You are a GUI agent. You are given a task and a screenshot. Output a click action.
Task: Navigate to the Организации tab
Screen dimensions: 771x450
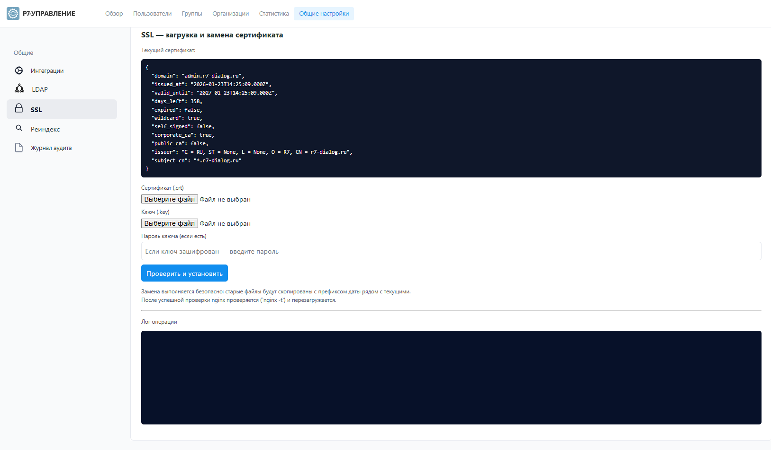230,14
